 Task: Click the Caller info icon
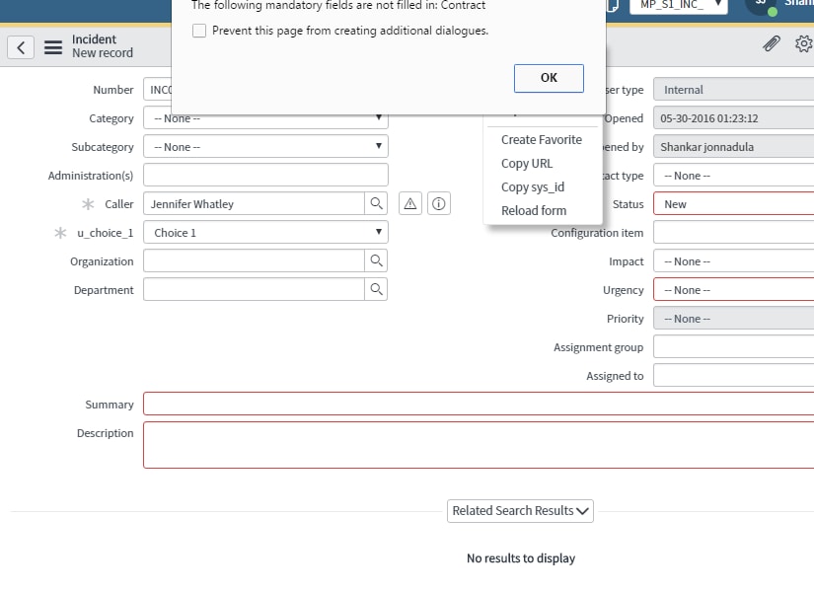click(439, 203)
